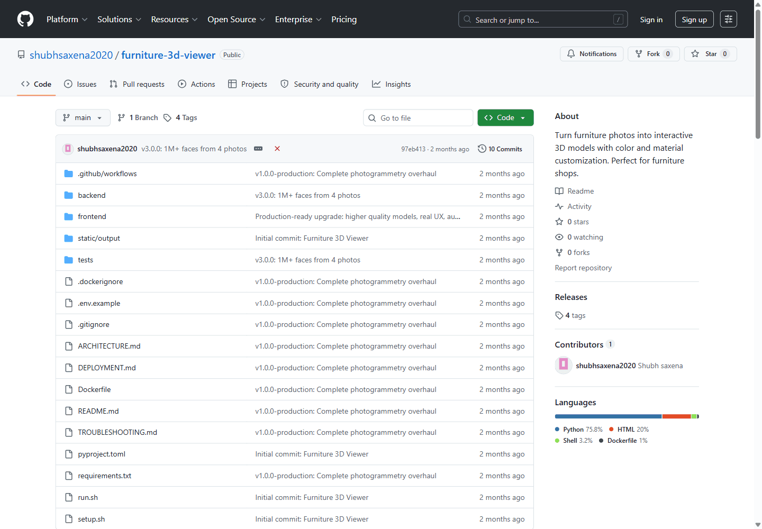762x529 pixels.
Task: Click the search magnifier icon in header
Action: coord(467,20)
